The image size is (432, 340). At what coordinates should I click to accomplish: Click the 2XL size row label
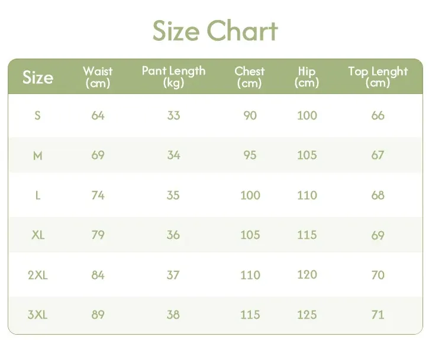pyautogui.click(x=38, y=275)
